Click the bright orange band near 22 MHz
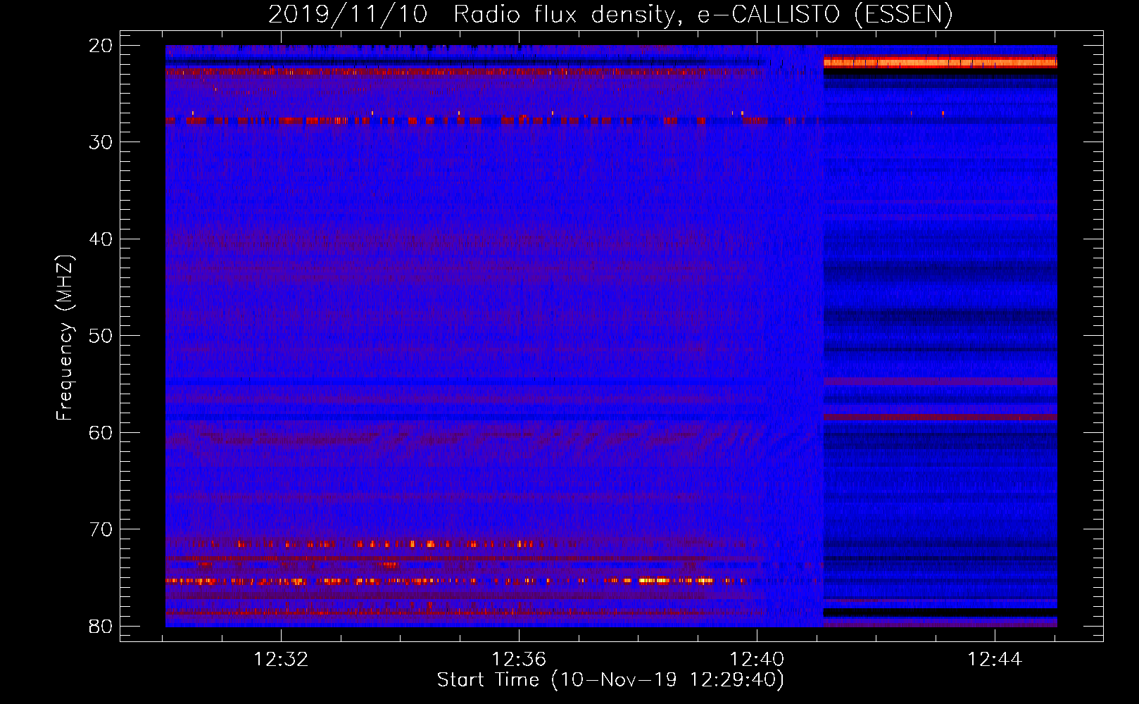 pos(940,63)
